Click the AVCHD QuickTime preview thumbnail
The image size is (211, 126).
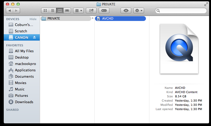point(179,49)
